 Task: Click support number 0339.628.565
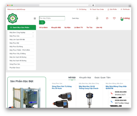(121, 100)
